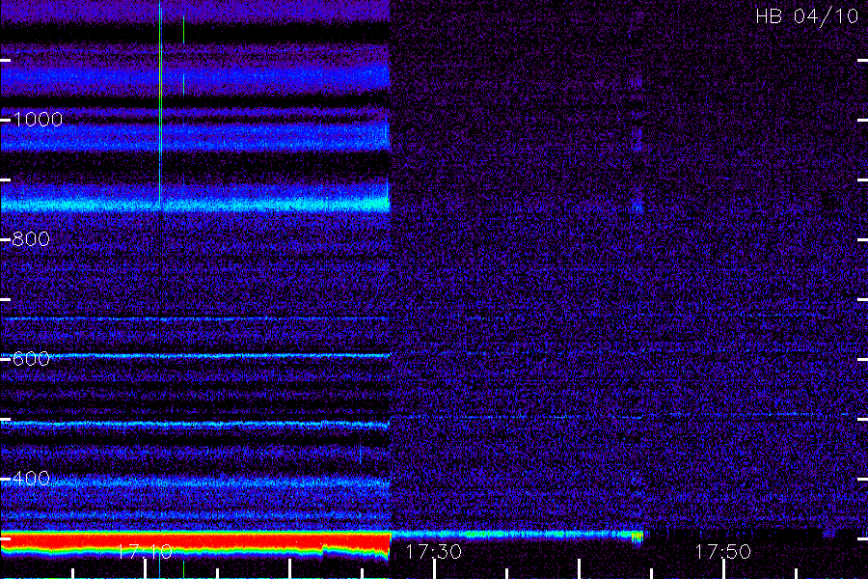This screenshot has height=579, width=868.
Task: Click the 800 frequency axis label
Action: (31, 238)
